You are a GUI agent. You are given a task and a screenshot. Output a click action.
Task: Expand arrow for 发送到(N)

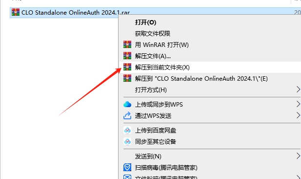tap(298, 156)
